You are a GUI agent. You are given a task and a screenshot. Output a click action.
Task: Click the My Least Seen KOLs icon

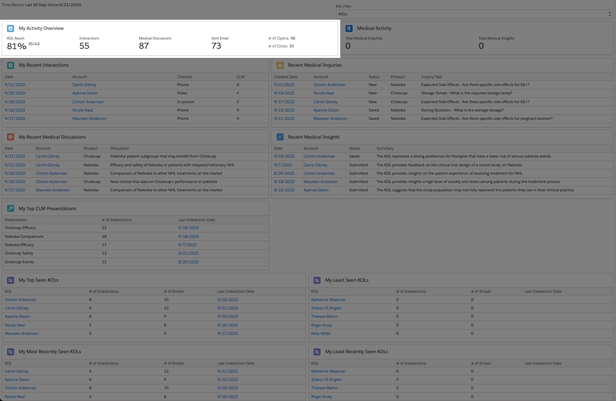click(317, 280)
